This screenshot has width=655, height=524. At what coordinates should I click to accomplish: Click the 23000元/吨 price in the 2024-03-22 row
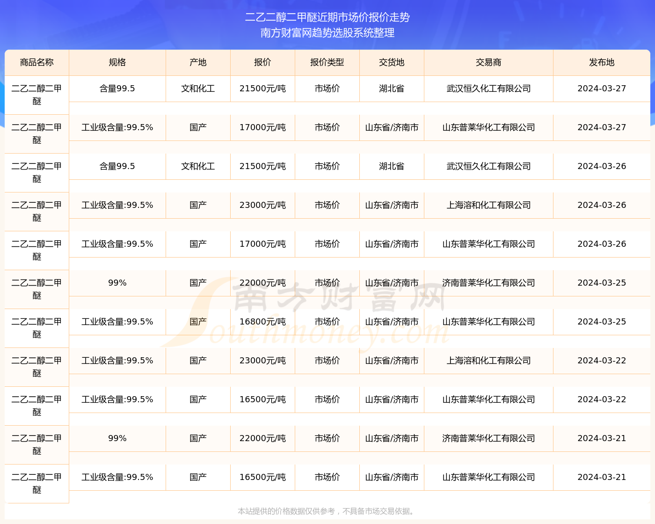coord(262,361)
